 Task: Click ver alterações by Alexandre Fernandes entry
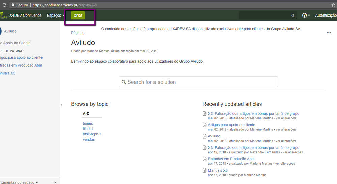pos(293,152)
